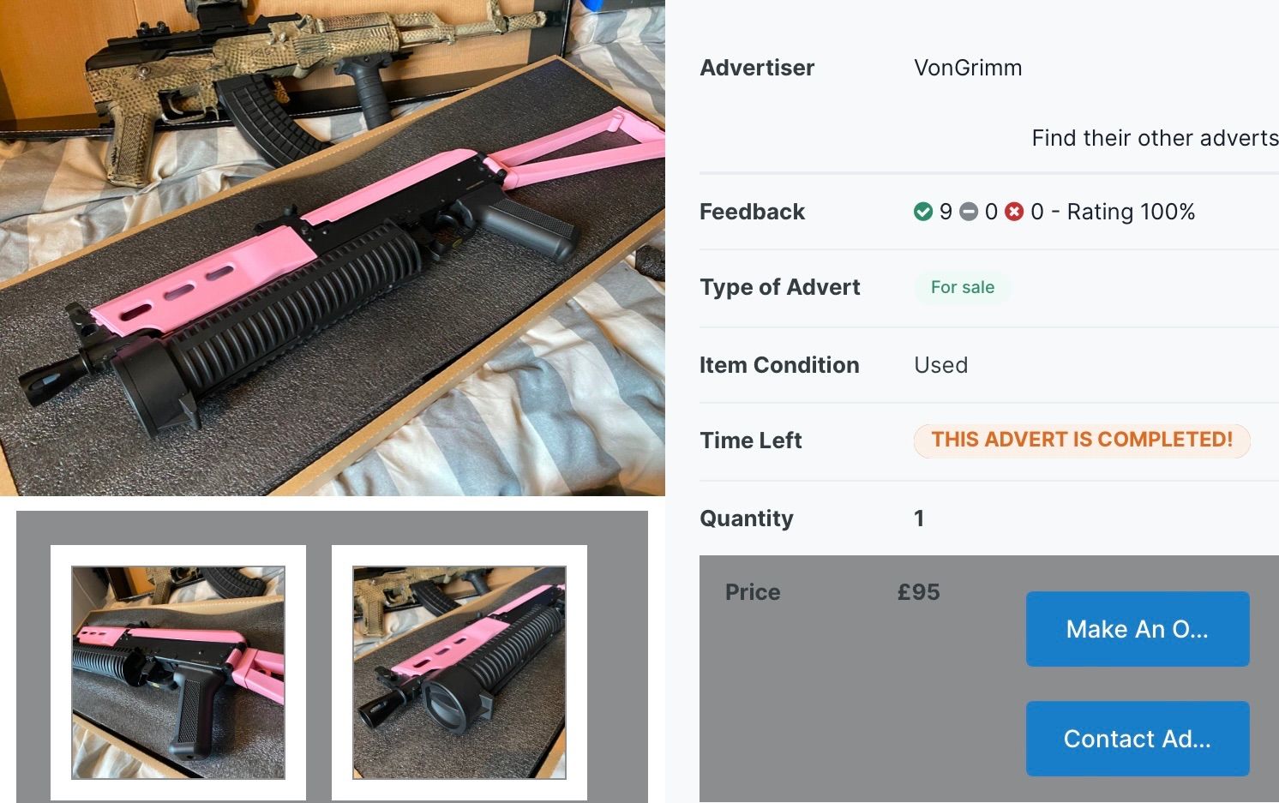Click the For sale advert type badge
The image size is (1279, 803).
[x=963, y=287]
